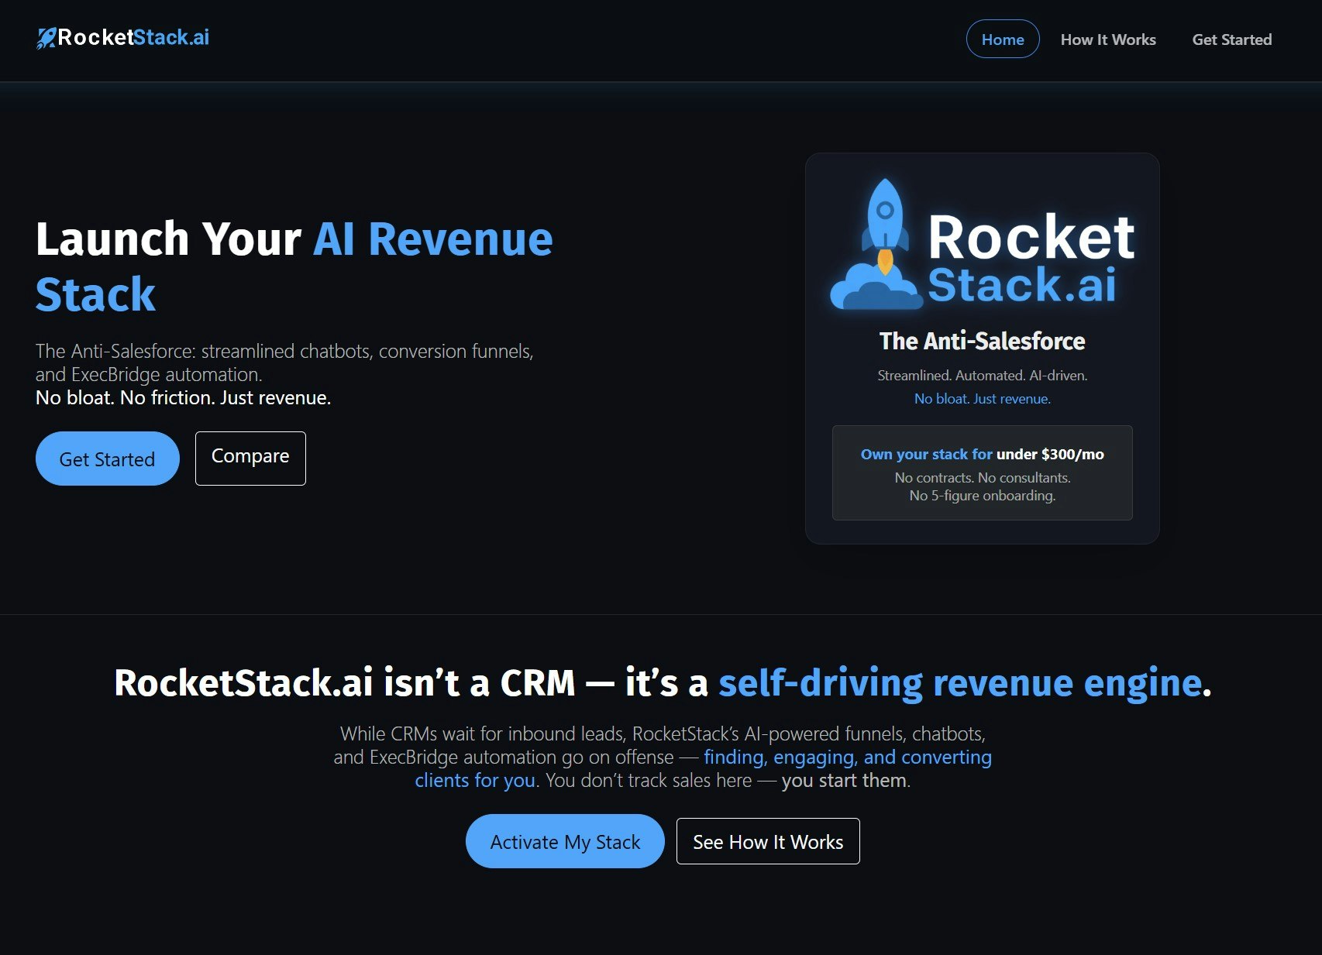Open the How It Works navigation item
The height and width of the screenshot is (955, 1322).
1108,39
